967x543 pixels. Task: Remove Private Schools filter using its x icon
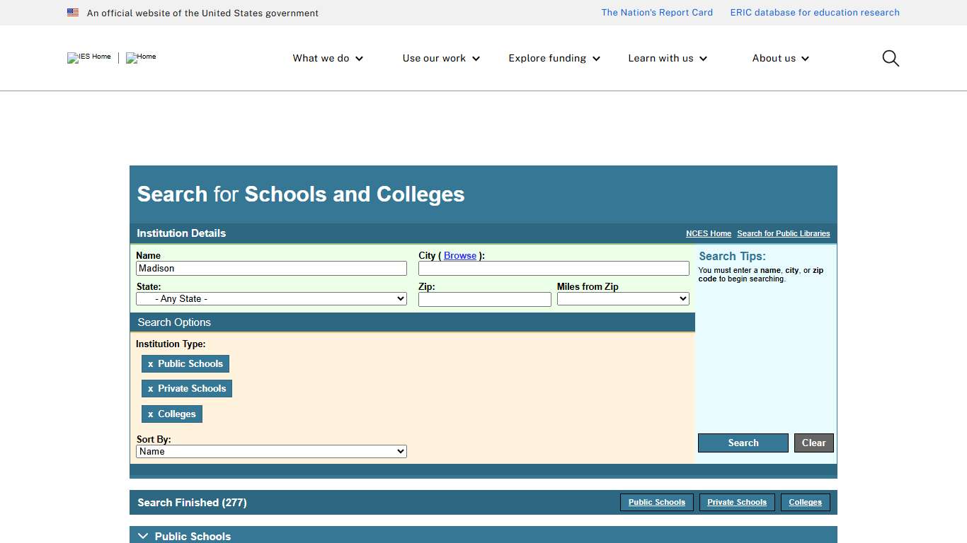pyautogui.click(x=150, y=388)
